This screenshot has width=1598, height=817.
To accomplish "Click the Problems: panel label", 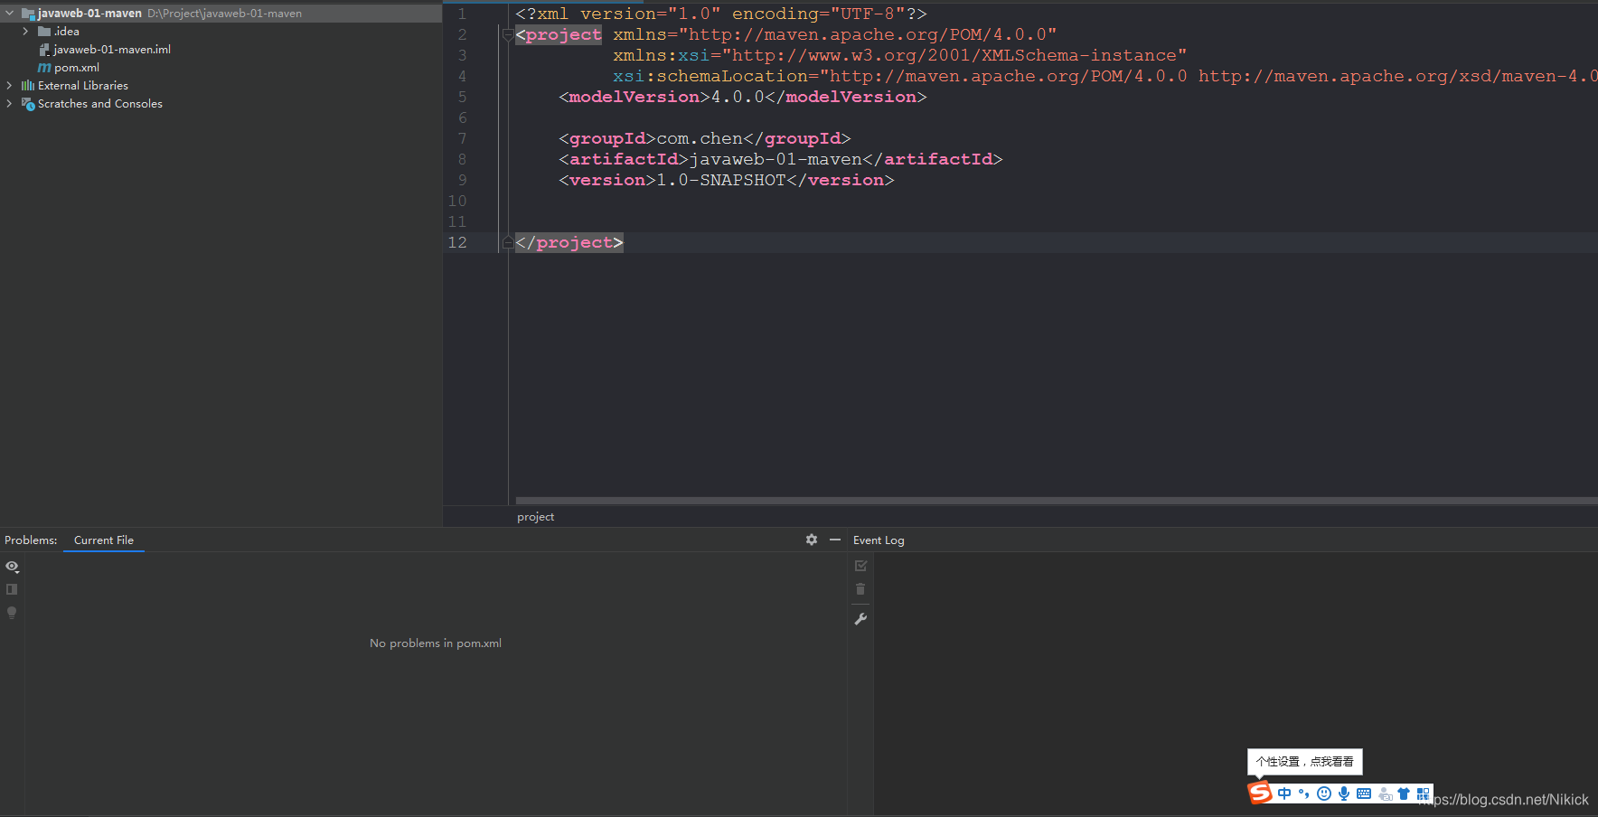I will coord(31,540).
